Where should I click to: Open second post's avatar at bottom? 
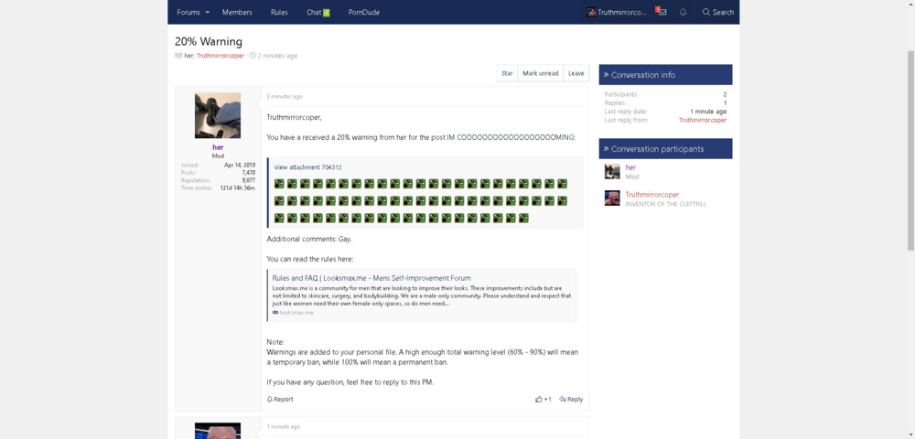coord(218,431)
